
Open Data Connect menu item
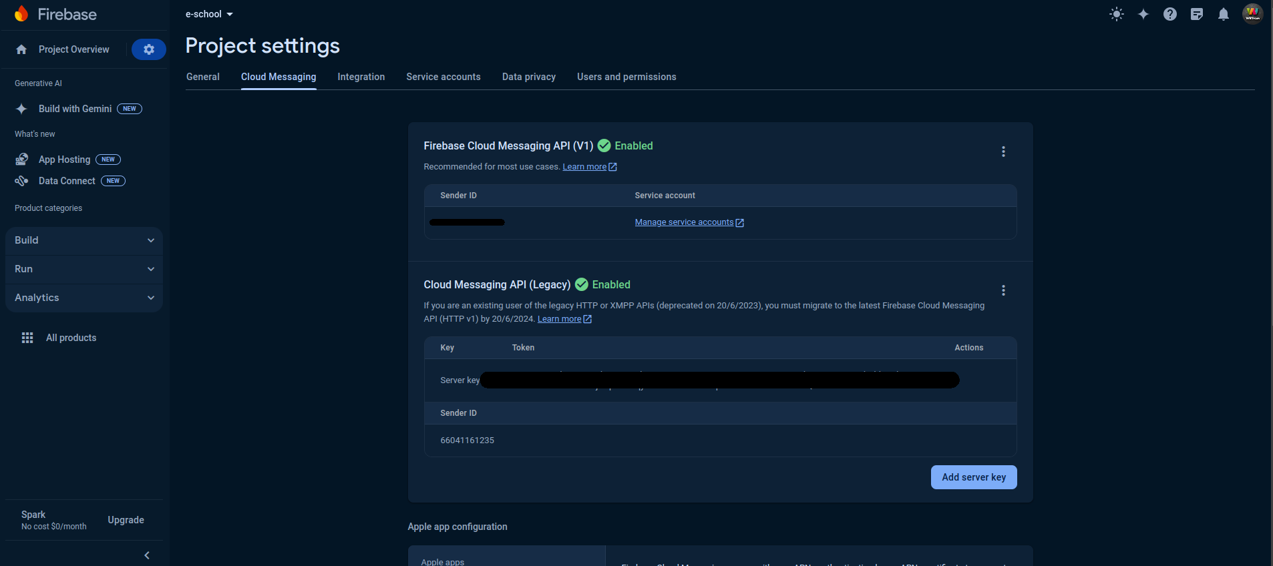(67, 181)
